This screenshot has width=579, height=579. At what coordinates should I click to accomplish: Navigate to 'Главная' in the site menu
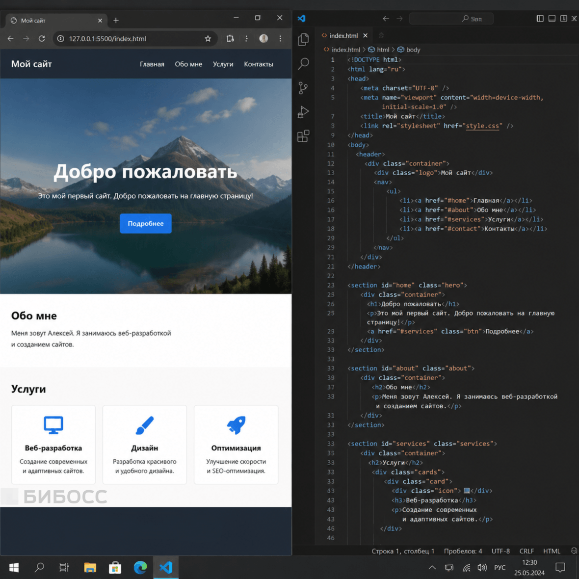click(x=152, y=64)
